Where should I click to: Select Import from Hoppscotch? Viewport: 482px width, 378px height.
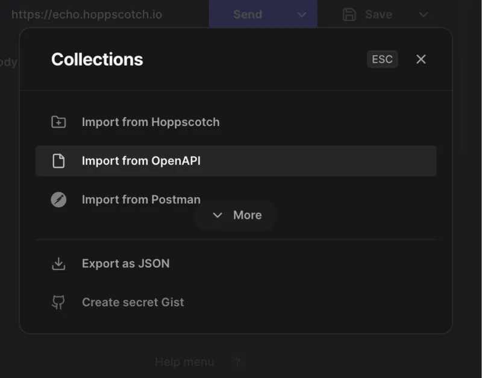[x=150, y=122]
